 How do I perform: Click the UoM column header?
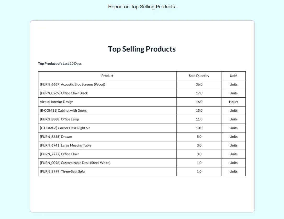(x=234, y=76)
